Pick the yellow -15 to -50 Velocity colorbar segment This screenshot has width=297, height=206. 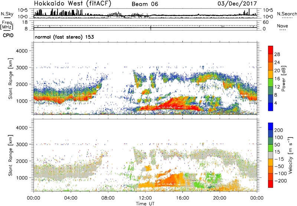point(271,162)
